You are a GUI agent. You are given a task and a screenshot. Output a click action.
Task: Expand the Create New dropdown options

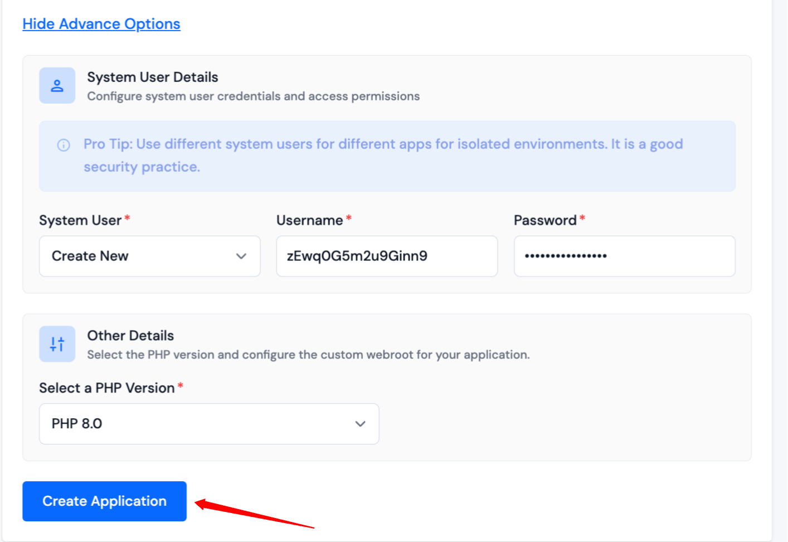coord(149,256)
